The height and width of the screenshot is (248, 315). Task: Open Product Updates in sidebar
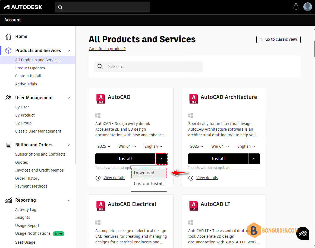pos(30,68)
